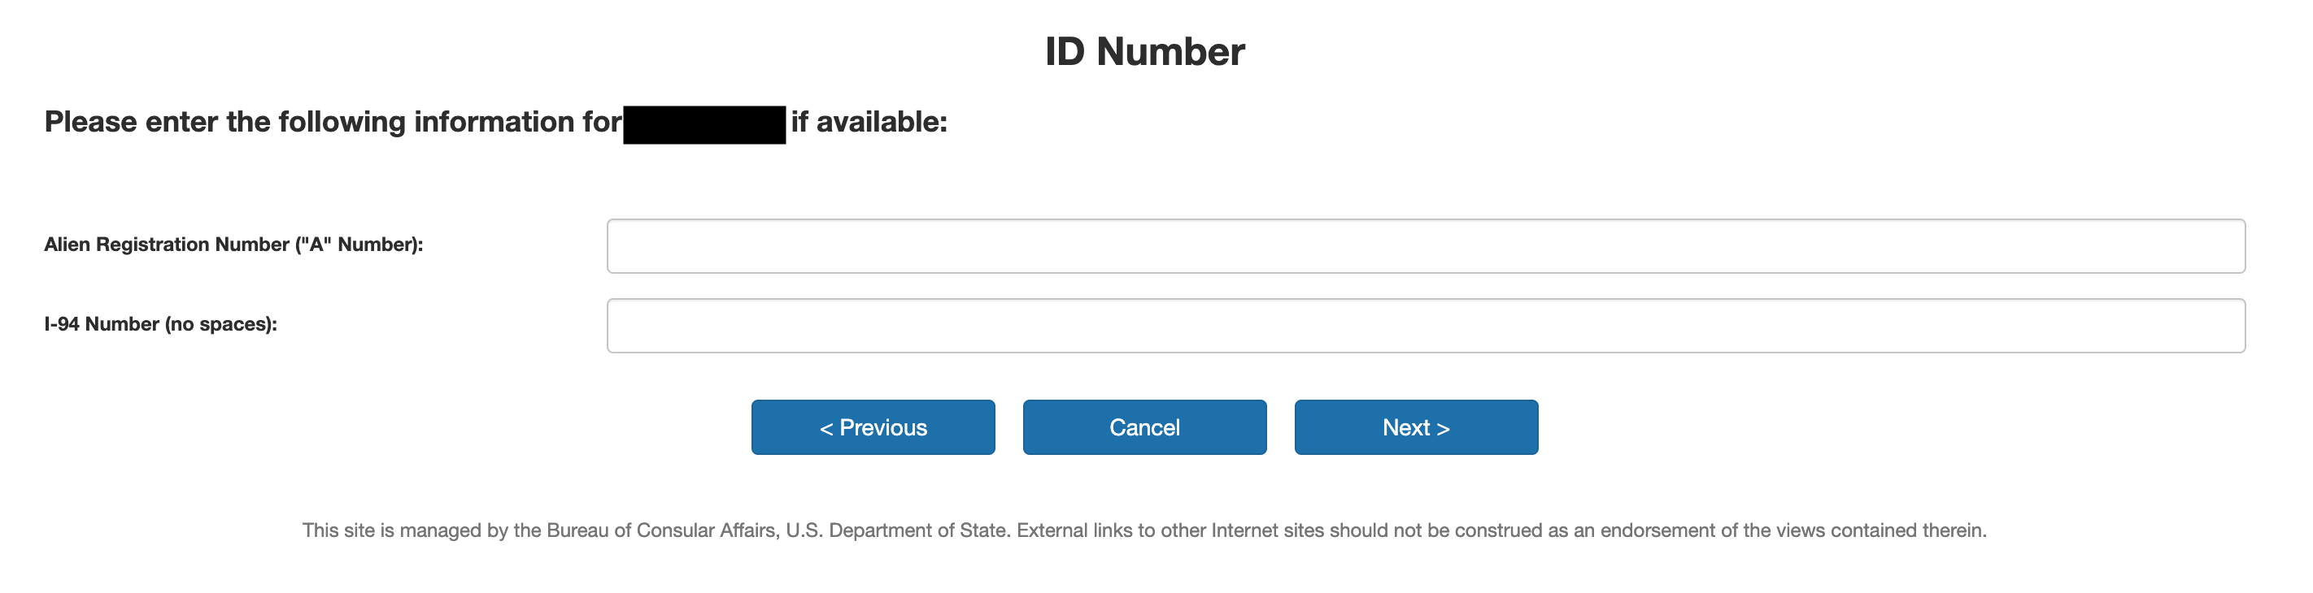2313x593 pixels.
Task: Focus the I-94 Number text box
Action: pos(1425,326)
